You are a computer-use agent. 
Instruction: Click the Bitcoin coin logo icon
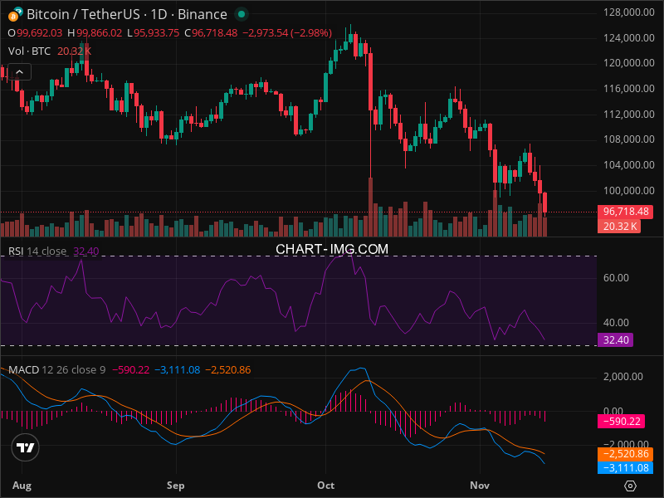(16, 14)
